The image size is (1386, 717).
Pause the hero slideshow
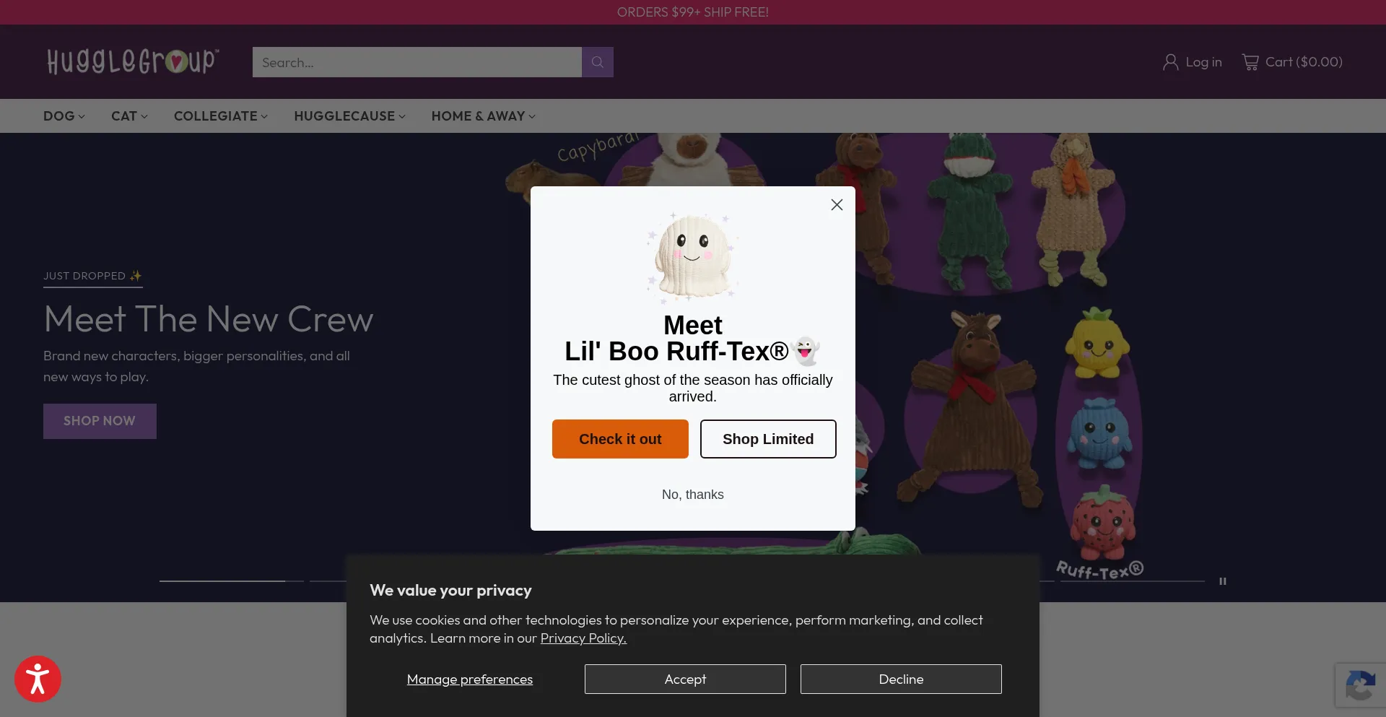pyautogui.click(x=1223, y=581)
